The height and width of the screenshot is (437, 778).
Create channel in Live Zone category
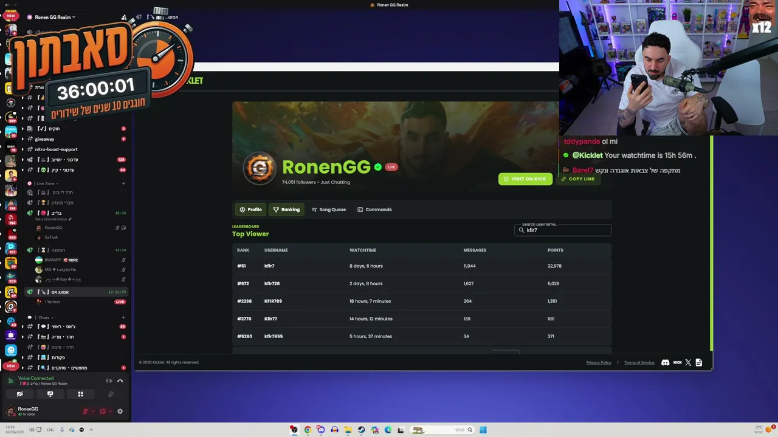pos(123,183)
